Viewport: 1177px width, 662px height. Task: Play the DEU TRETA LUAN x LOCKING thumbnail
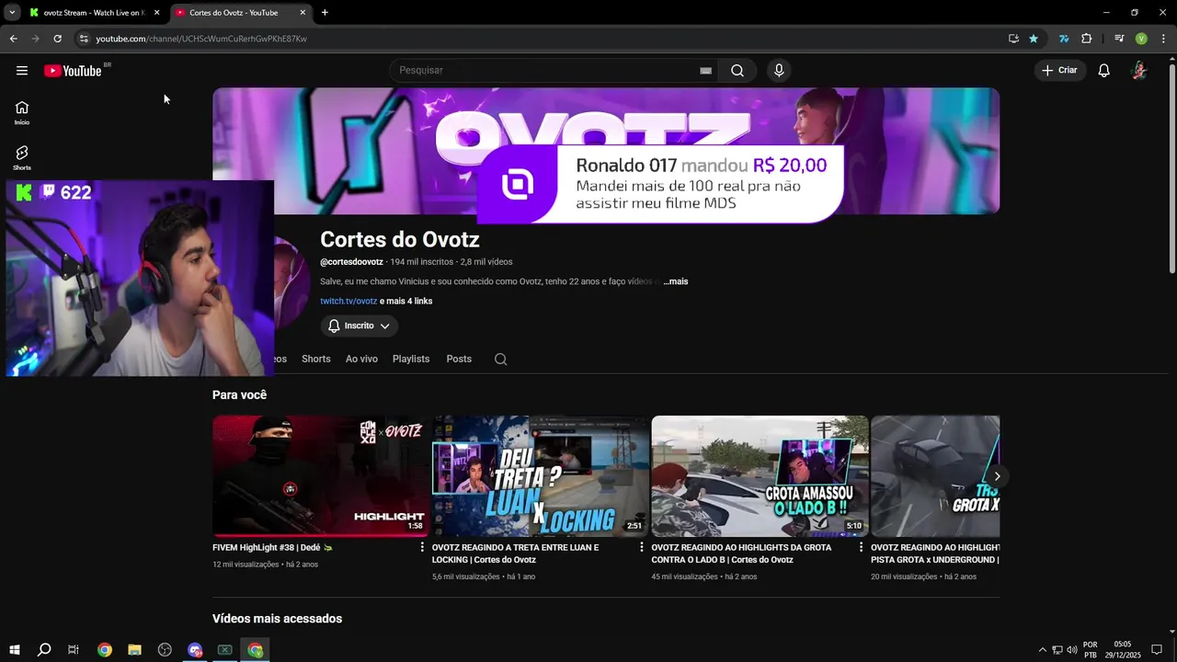tap(540, 476)
